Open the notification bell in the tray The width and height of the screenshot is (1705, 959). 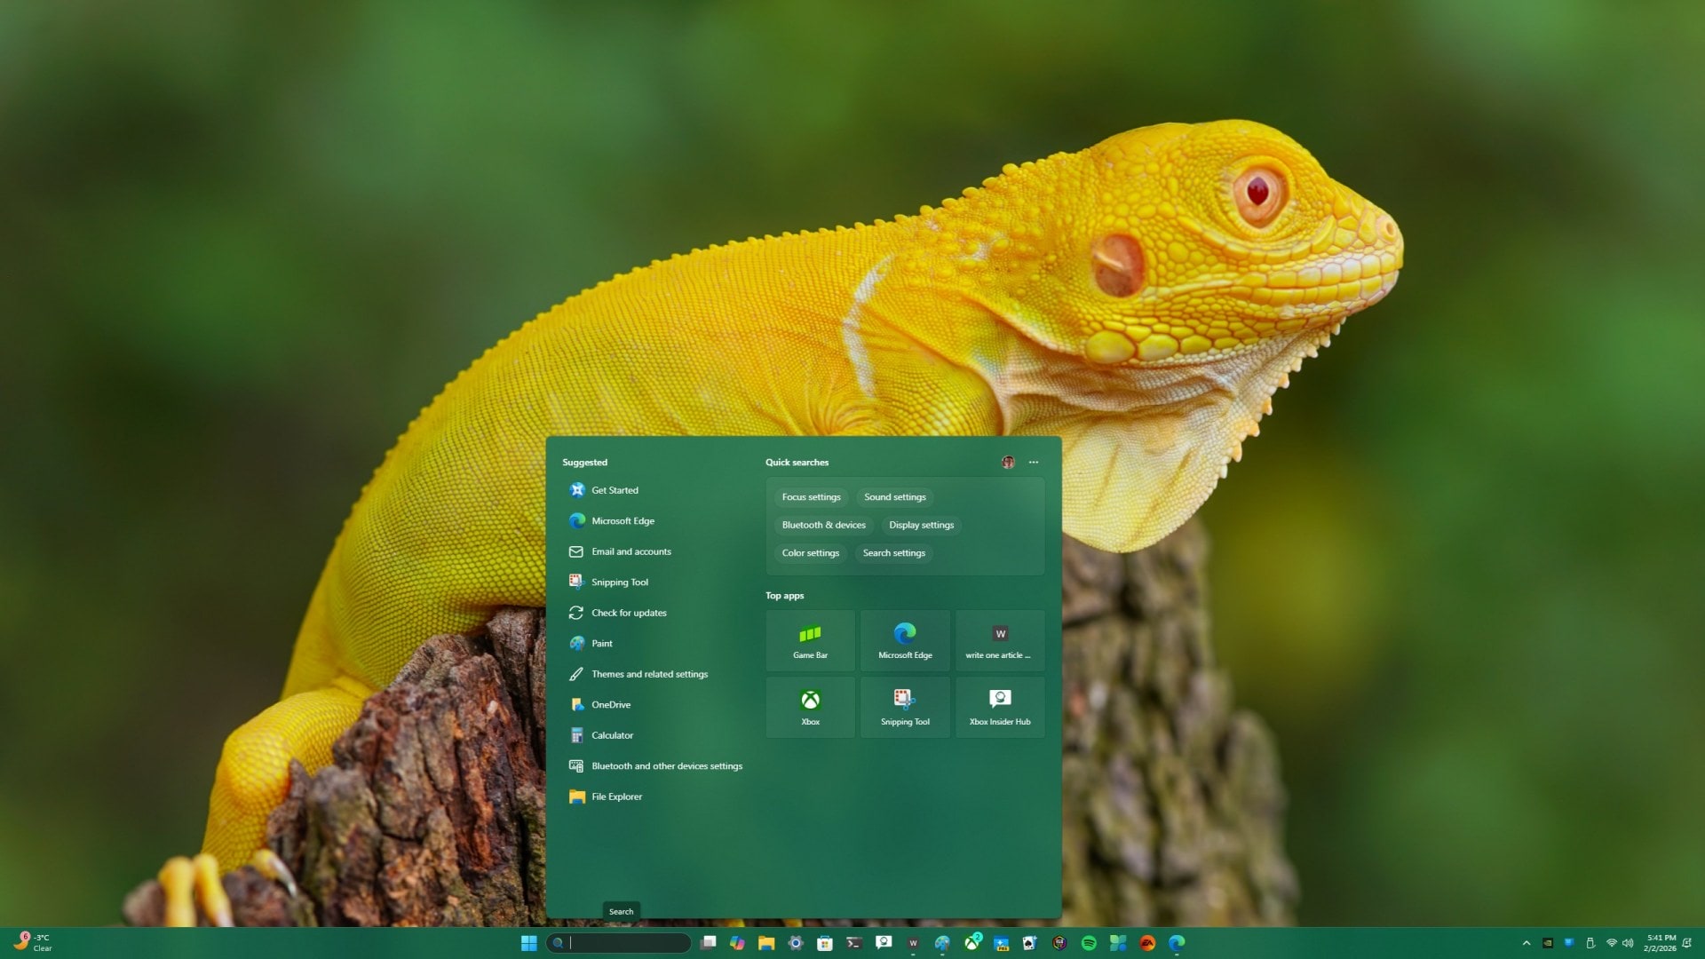(x=1685, y=943)
